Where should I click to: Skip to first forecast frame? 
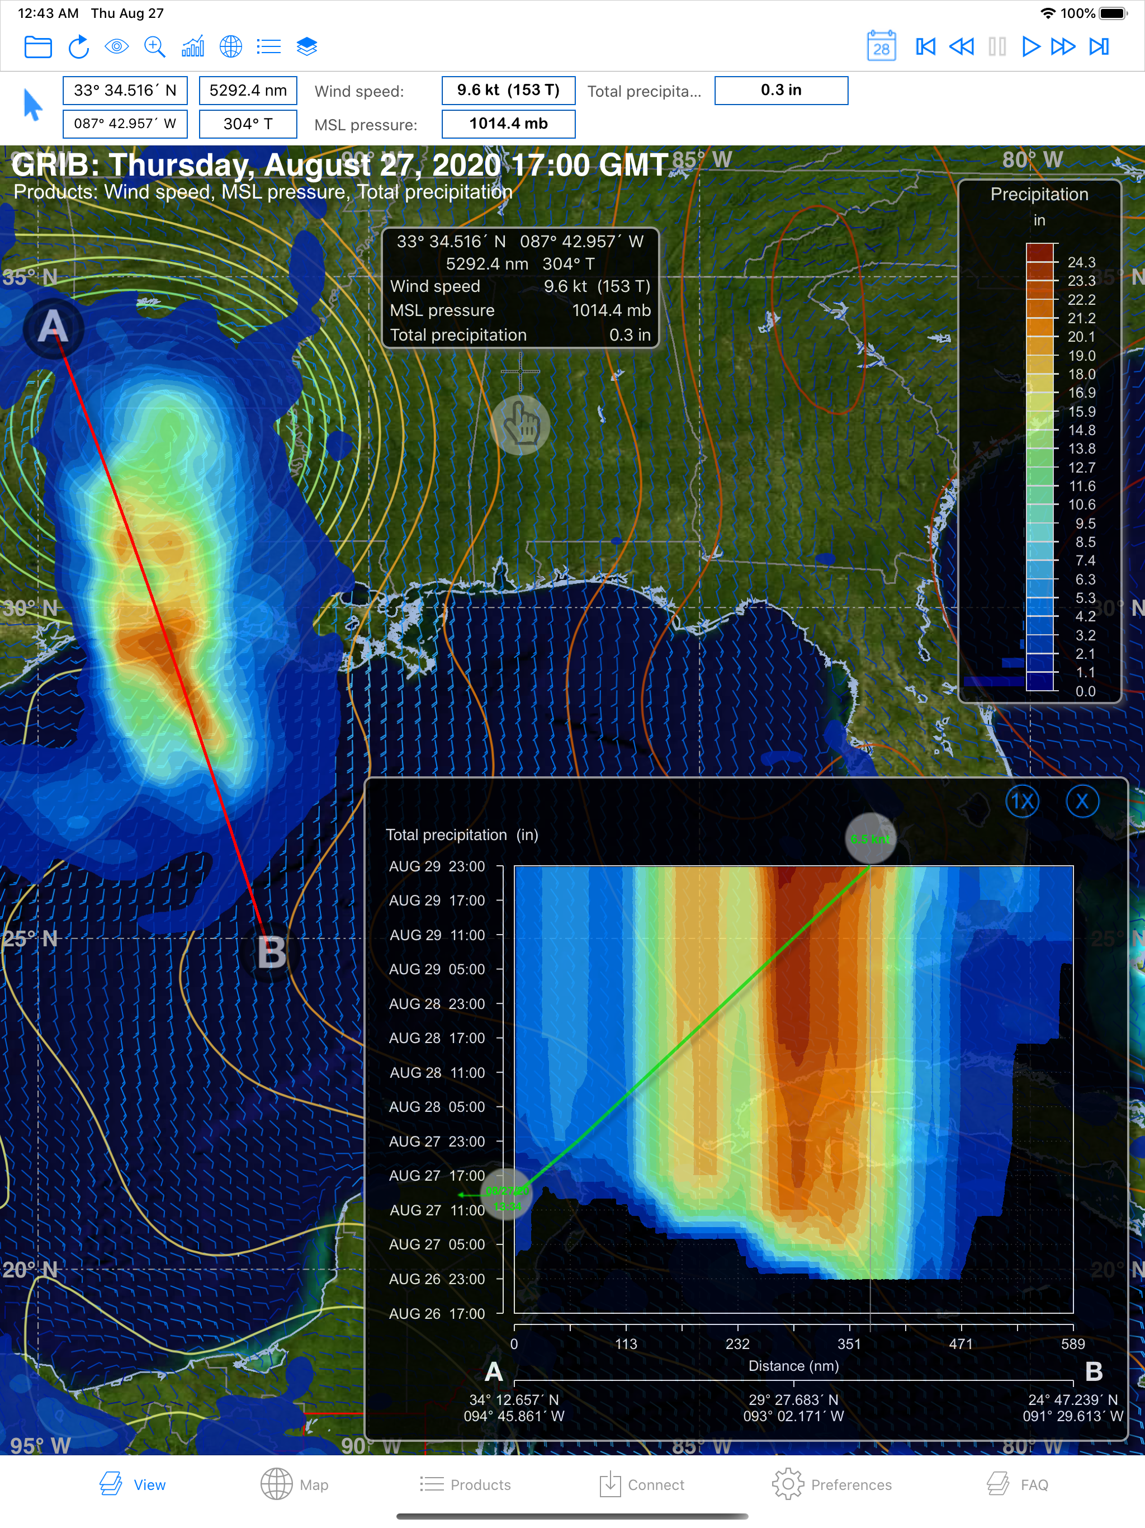(x=925, y=47)
